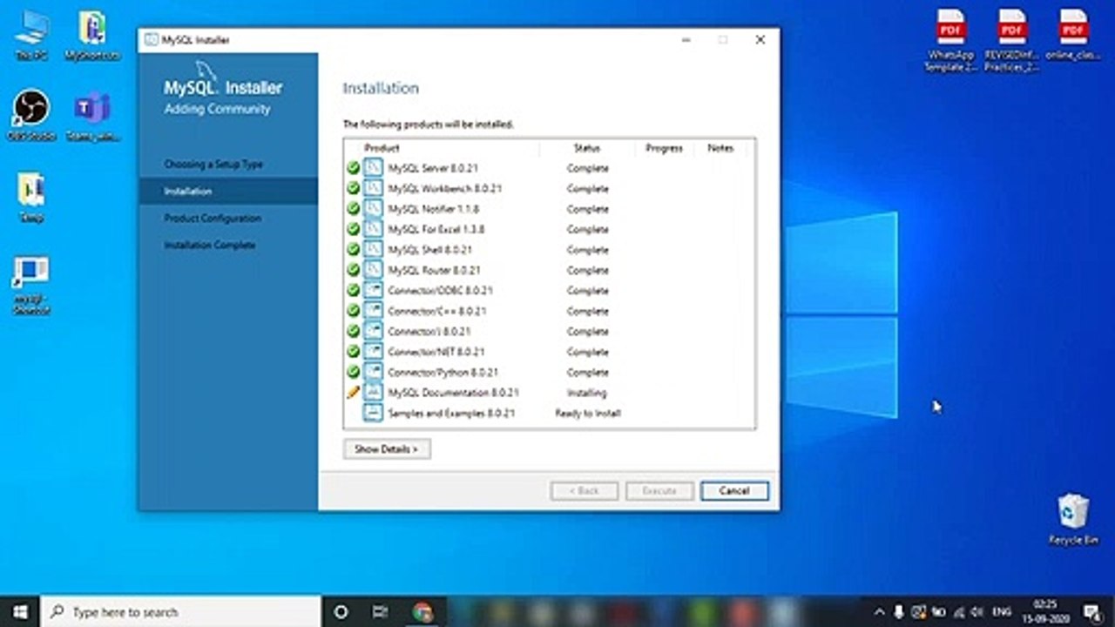Select the "MySQL Notifier 1.1.8" row text

click(433, 209)
